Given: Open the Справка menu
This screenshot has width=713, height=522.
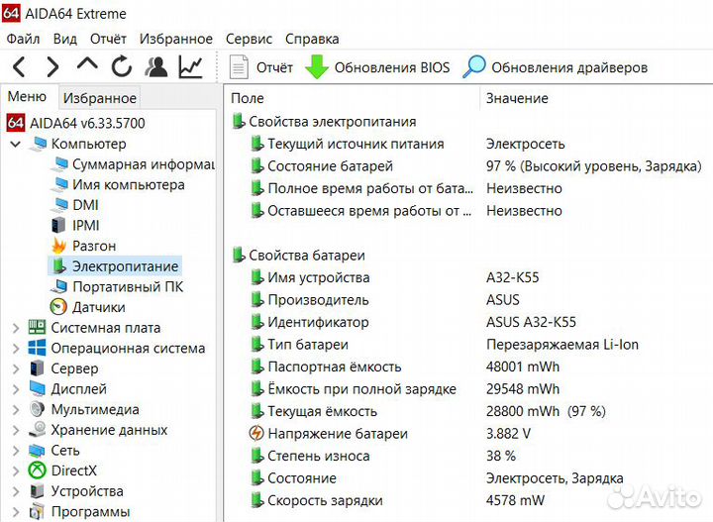Looking at the screenshot, I should click(312, 39).
